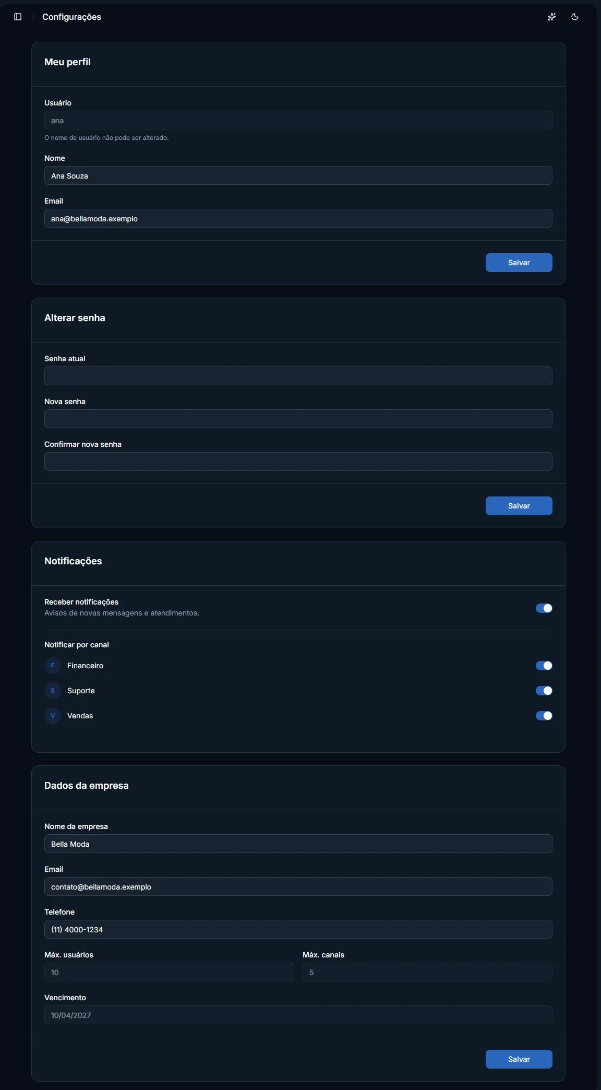
Task: Click the Notificar por canal label
Action: coord(77,645)
